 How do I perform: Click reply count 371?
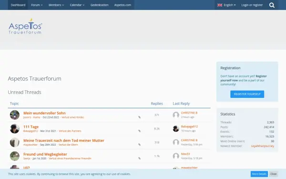pyautogui.click(x=157, y=115)
